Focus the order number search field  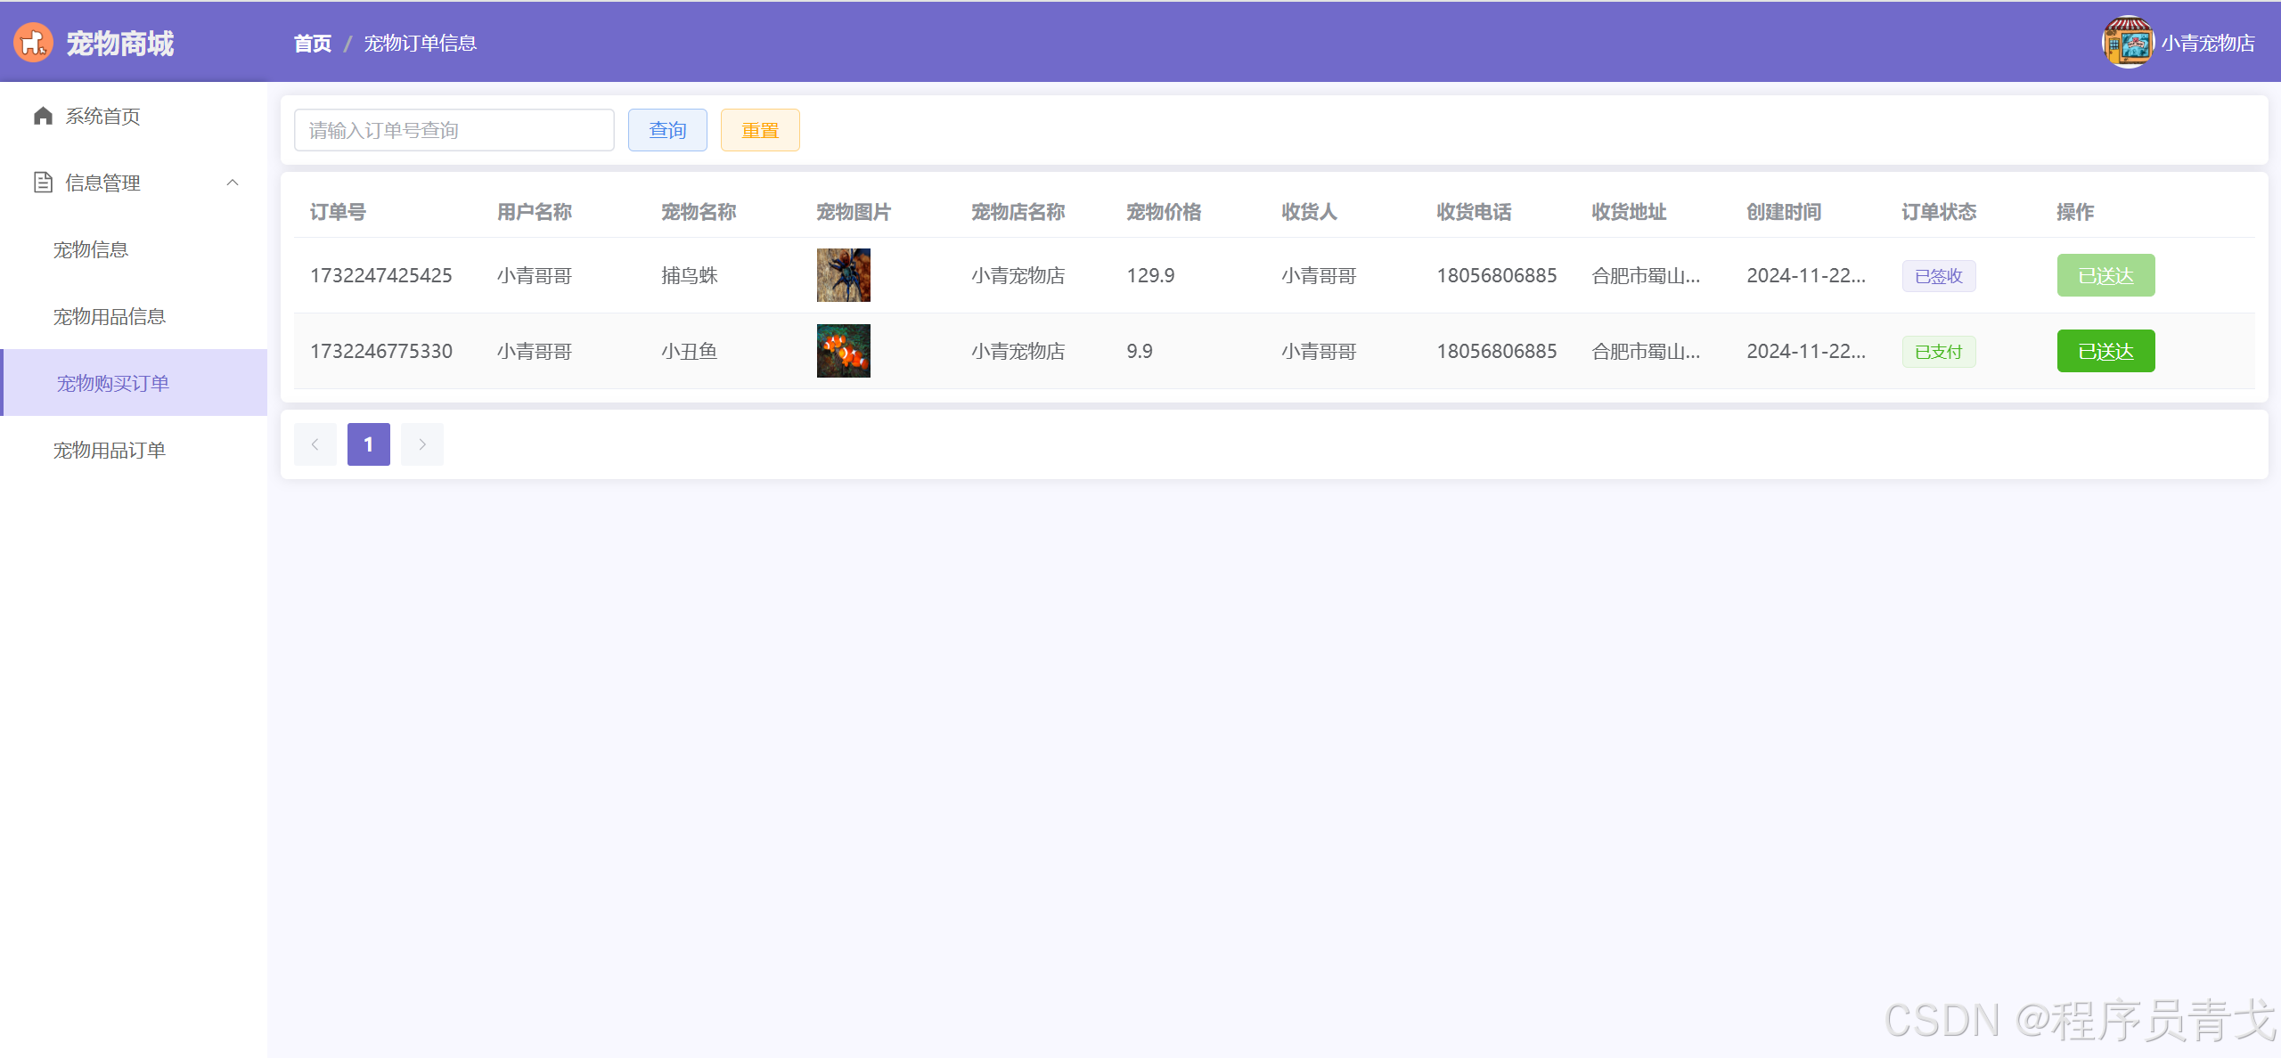pos(454,130)
